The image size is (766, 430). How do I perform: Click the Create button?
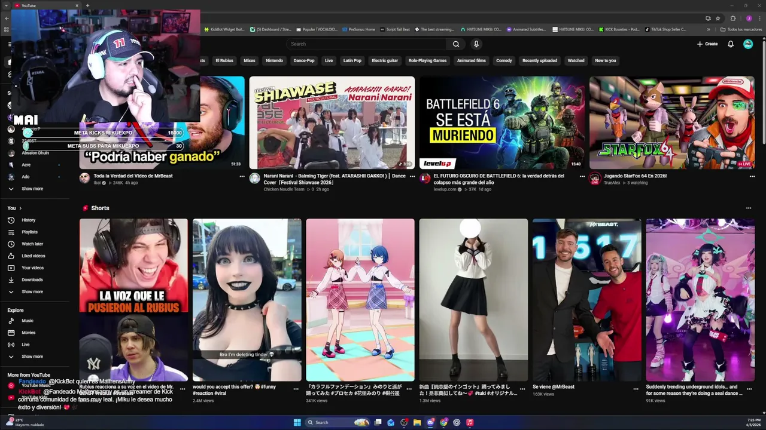tap(707, 44)
